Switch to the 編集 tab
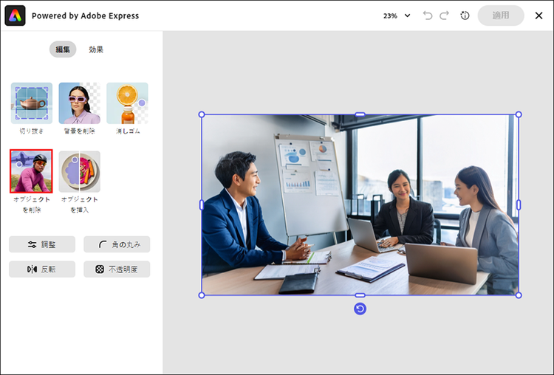554x375 pixels. point(63,49)
